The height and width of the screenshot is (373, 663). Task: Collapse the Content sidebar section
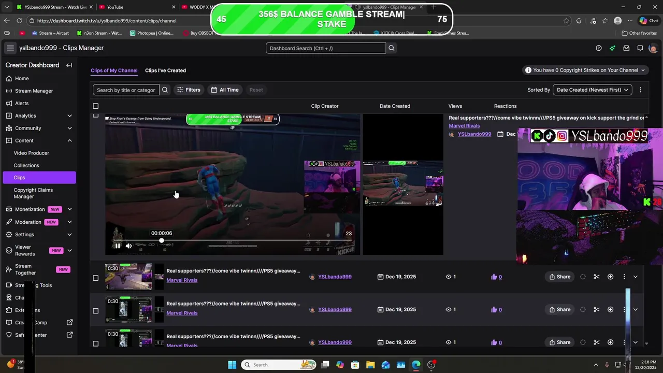tap(69, 141)
